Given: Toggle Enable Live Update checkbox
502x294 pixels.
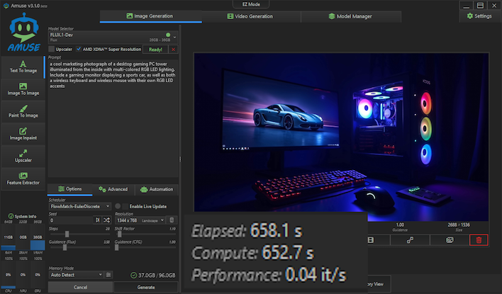Looking at the screenshot, I should point(125,206).
